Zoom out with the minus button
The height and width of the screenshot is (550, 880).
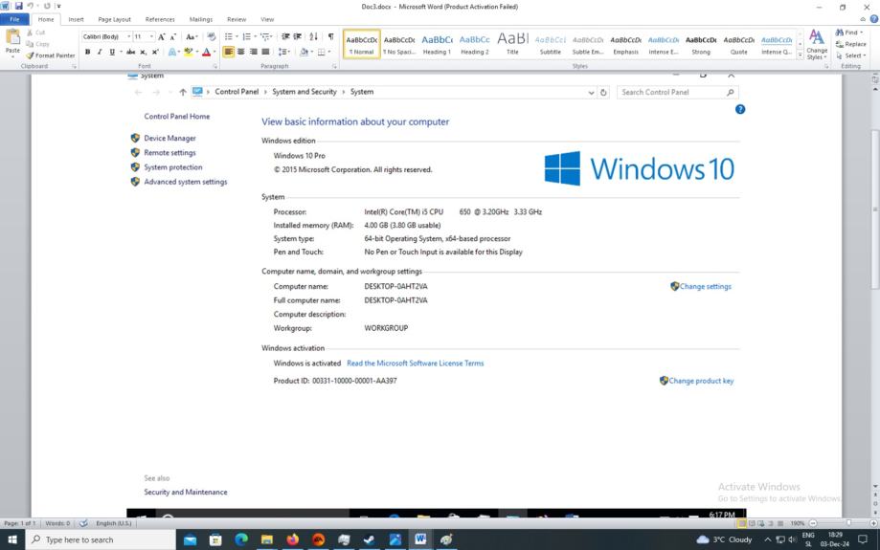tap(813, 523)
